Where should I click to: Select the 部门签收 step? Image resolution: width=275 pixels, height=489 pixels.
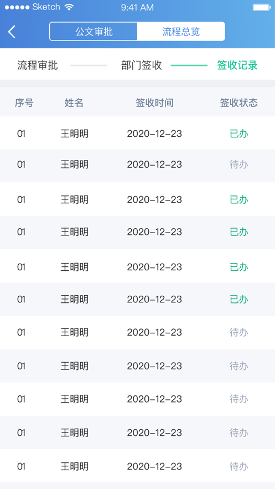tap(142, 65)
